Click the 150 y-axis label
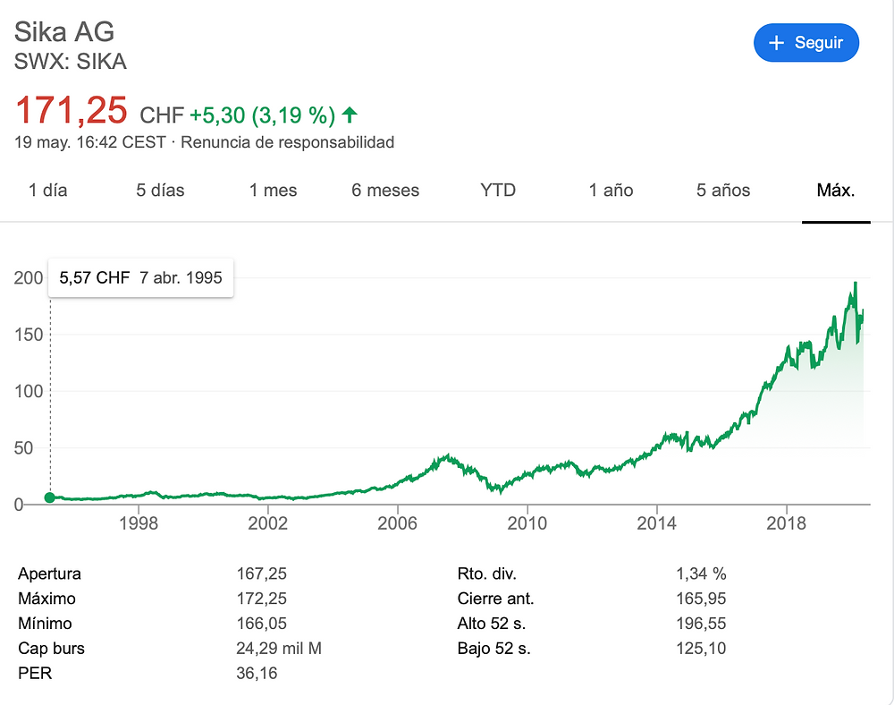 [x=29, y=335]
